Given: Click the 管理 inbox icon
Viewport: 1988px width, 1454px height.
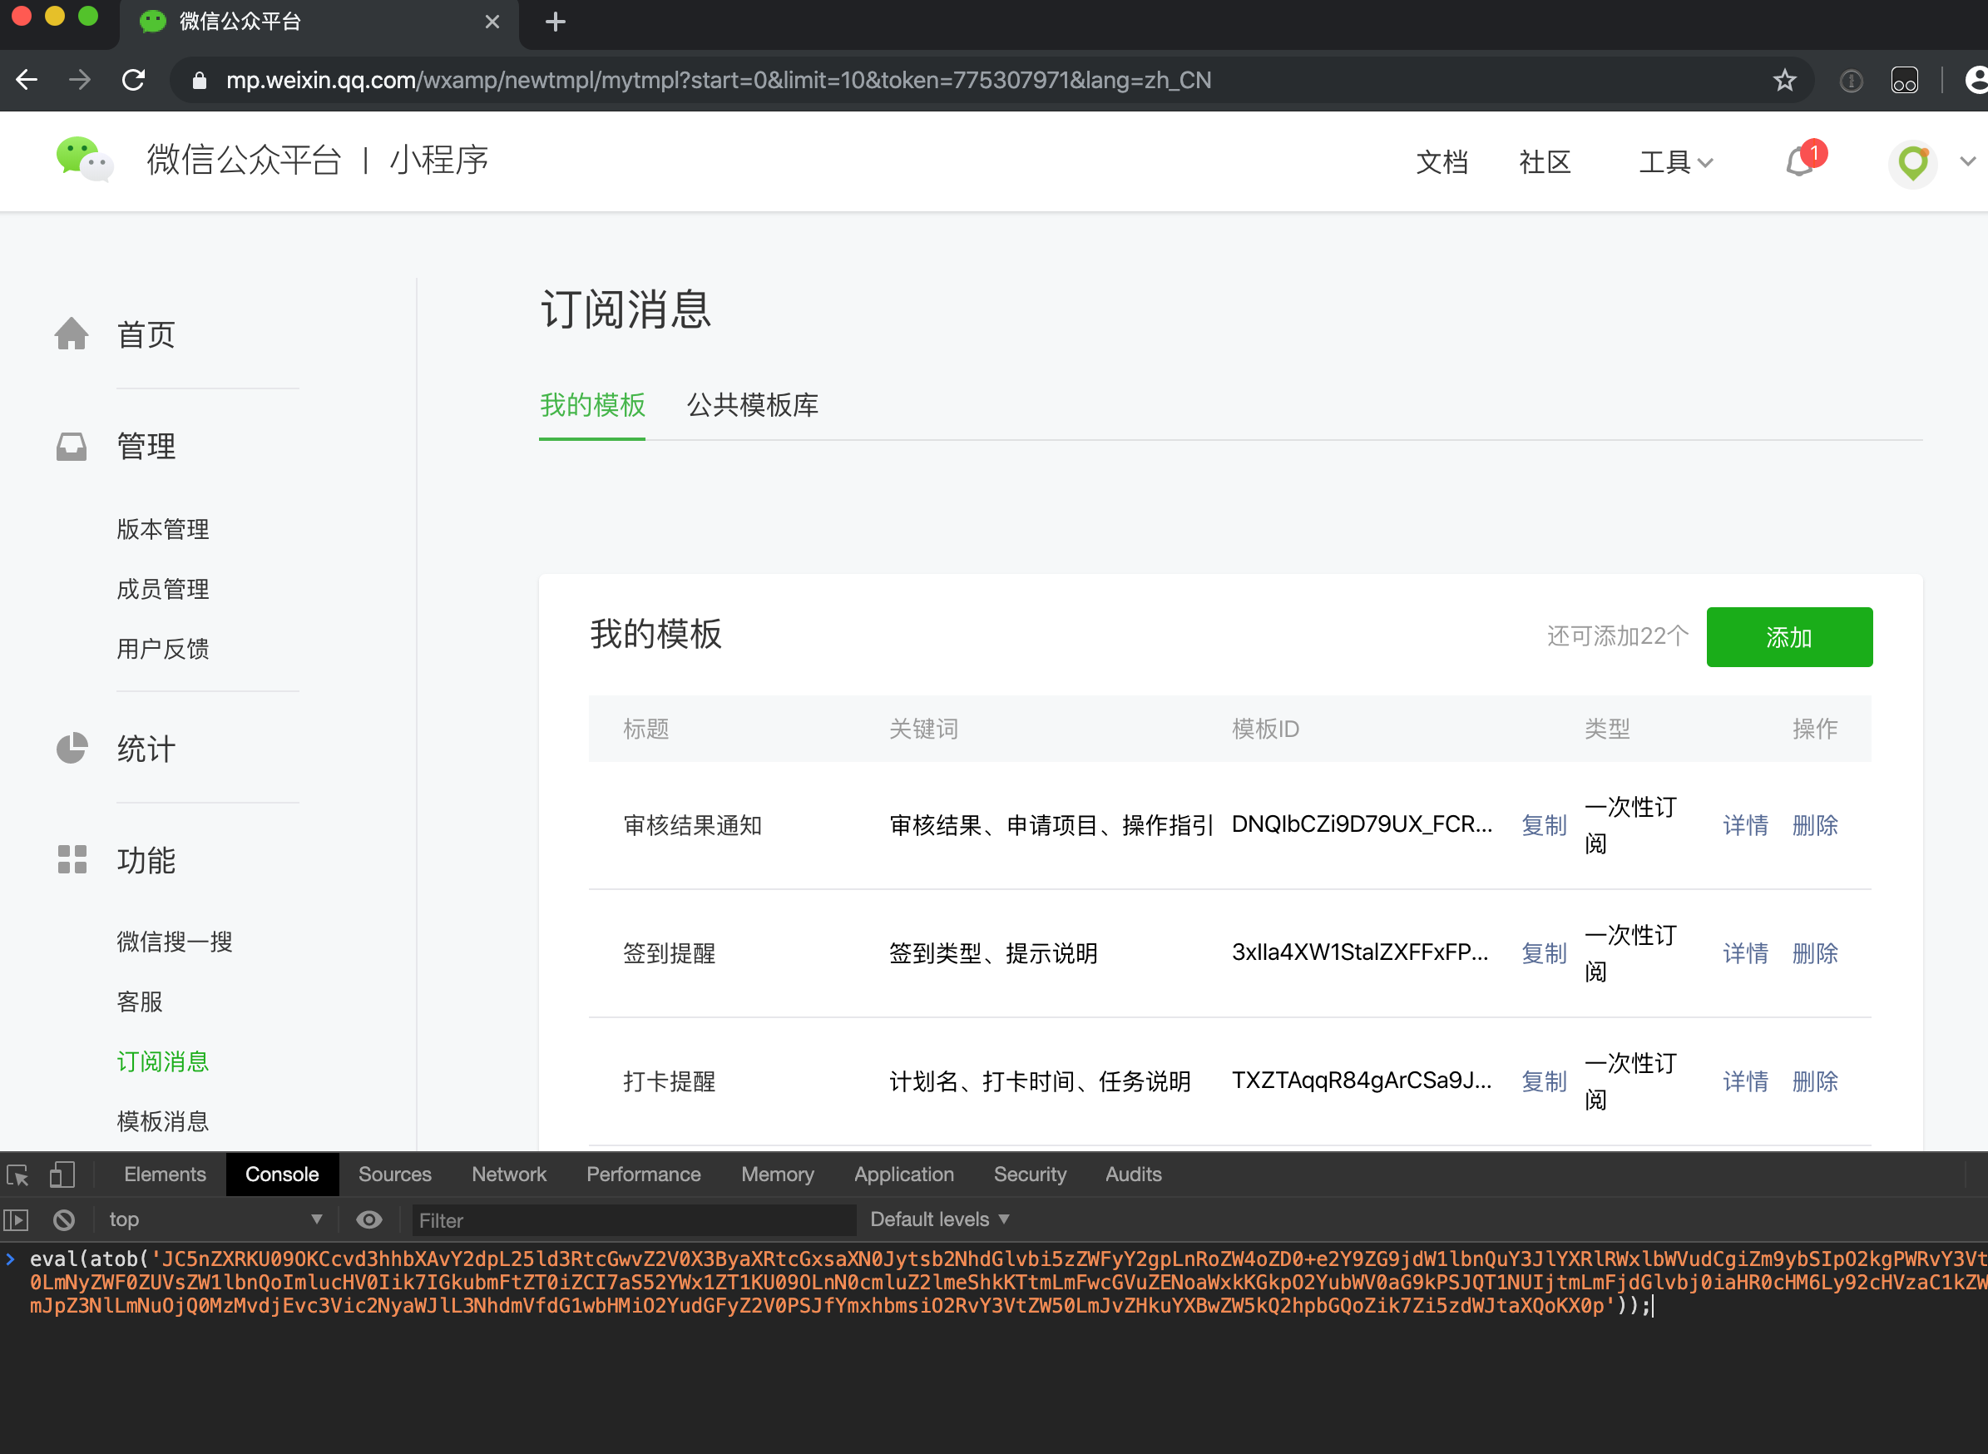Looking at the screenshot, I should click(72, 446).
